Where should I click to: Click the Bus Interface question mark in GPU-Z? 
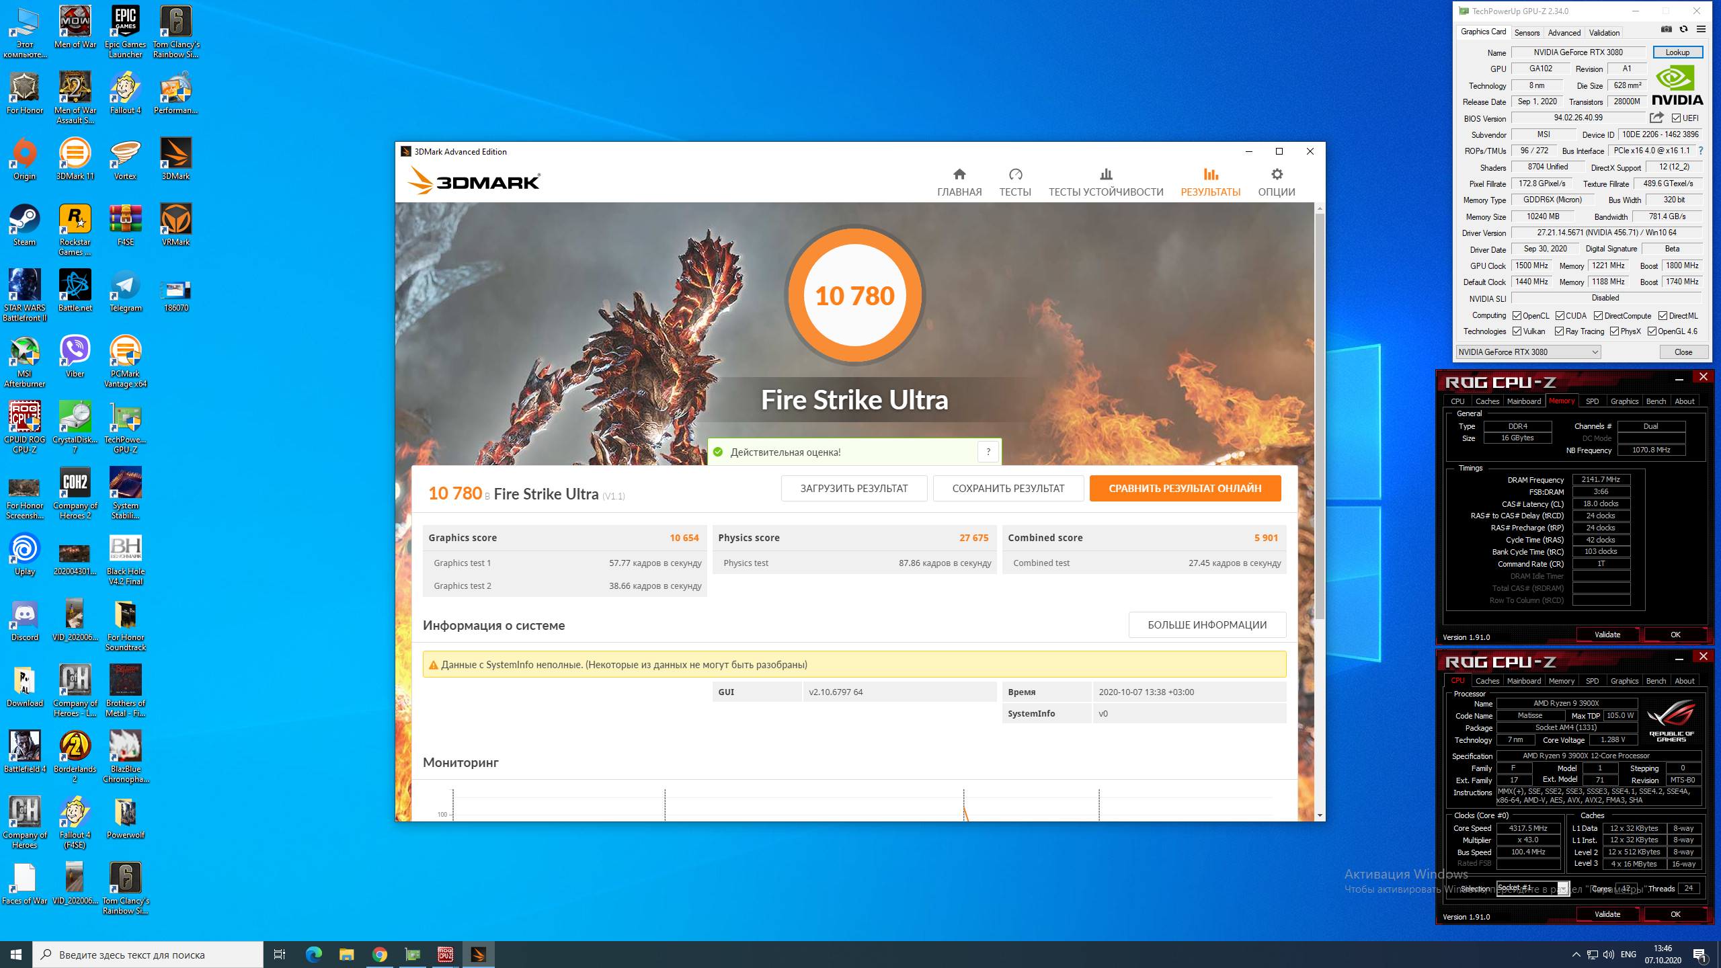[x=1702, y=151]
